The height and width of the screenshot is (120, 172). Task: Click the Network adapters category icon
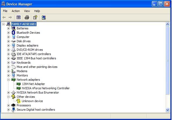click(13, 80)
